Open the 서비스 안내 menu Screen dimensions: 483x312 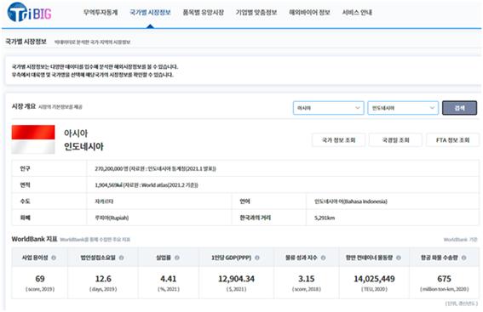click(357, 13)
